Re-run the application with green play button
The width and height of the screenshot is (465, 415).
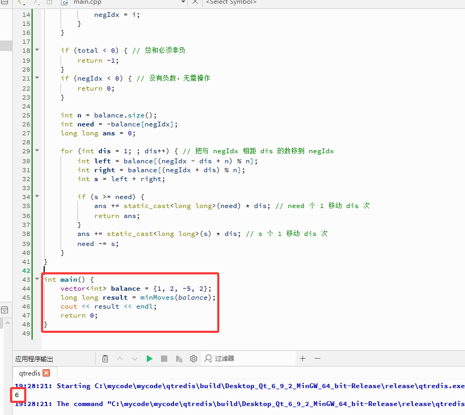[149, 359]
